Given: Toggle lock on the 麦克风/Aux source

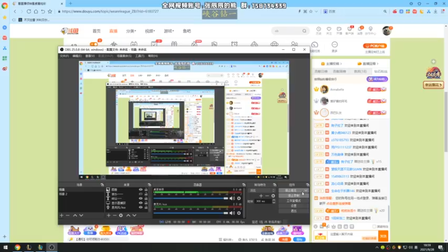Looking at the screenshot, I should [x=146, y=207].
